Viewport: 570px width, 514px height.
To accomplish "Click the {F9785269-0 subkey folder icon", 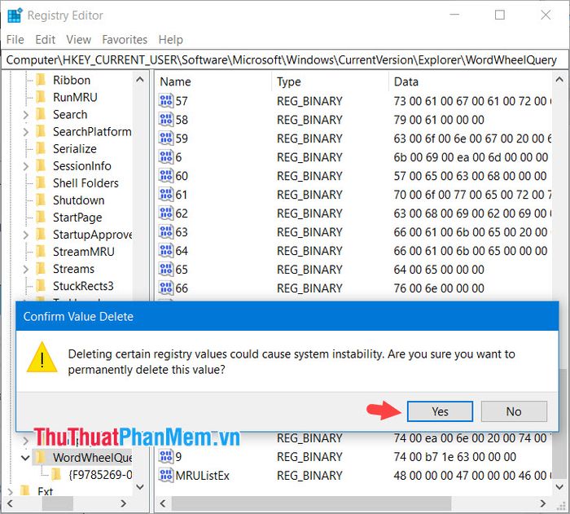I will click(56, 474).
